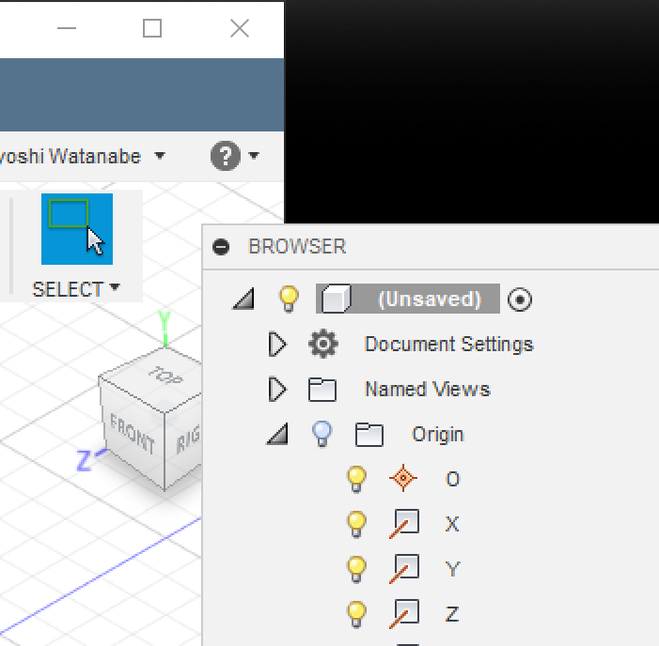The width and height of the screenshot is (659, 646).
Task: Click the Document Settings gear icon
Action: (322, 345)
